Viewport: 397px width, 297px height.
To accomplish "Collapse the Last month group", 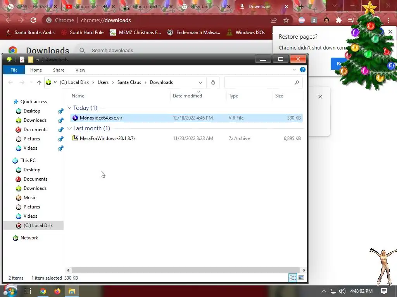I will tap(69, 128).
